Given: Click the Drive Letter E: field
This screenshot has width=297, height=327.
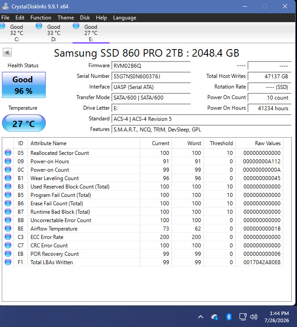Looking at the screenshot, I should (x=151, y=108).
